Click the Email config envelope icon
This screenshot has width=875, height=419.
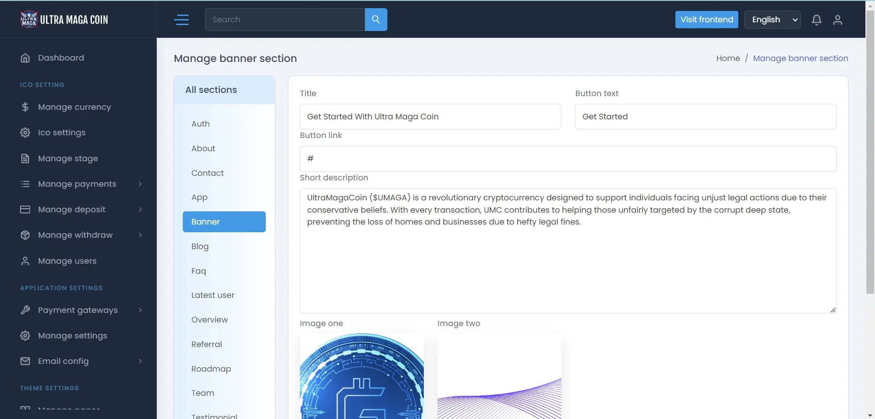[26, 361]
